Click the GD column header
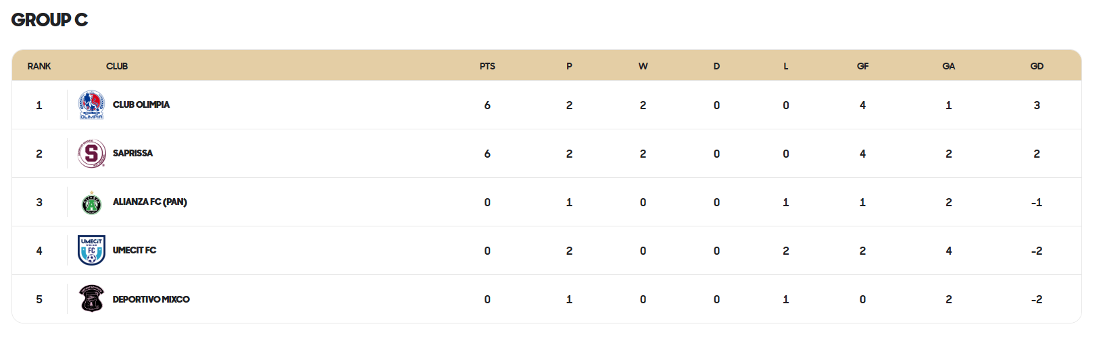The image size is (1103, 341). [x=1037, y=66]
